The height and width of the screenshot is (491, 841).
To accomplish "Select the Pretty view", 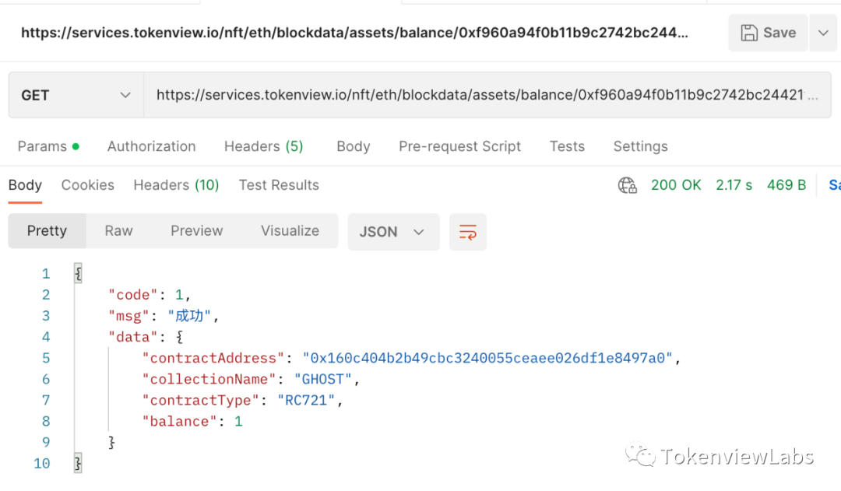I will pyautogui.click(x=48, y=231).
